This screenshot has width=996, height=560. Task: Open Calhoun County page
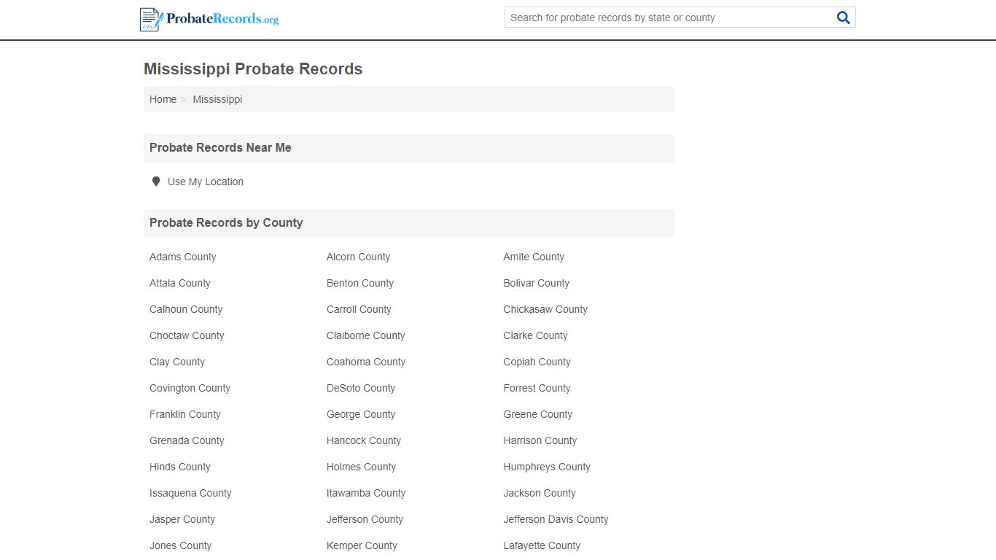pyautogui.click(x=186, y=309)
